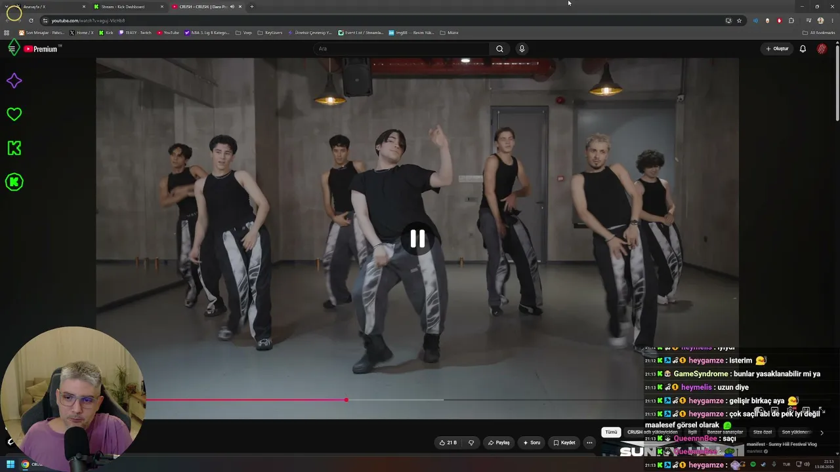Click the green heart overlay icon
This screenshot has height=472, width=840.
[14, 114]
